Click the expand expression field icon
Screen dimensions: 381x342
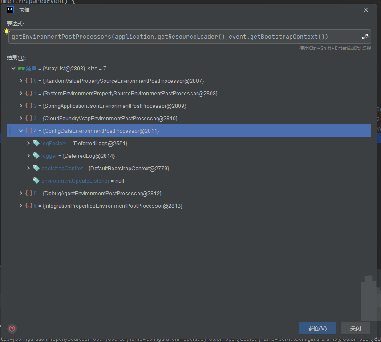tap(365, 37)
